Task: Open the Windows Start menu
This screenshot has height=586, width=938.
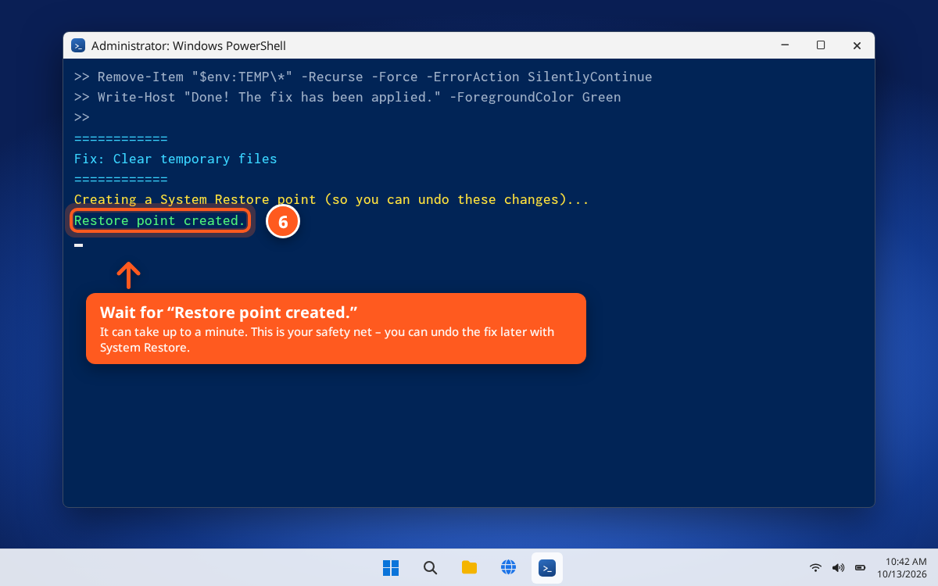Action: click(x=391, y=568)
